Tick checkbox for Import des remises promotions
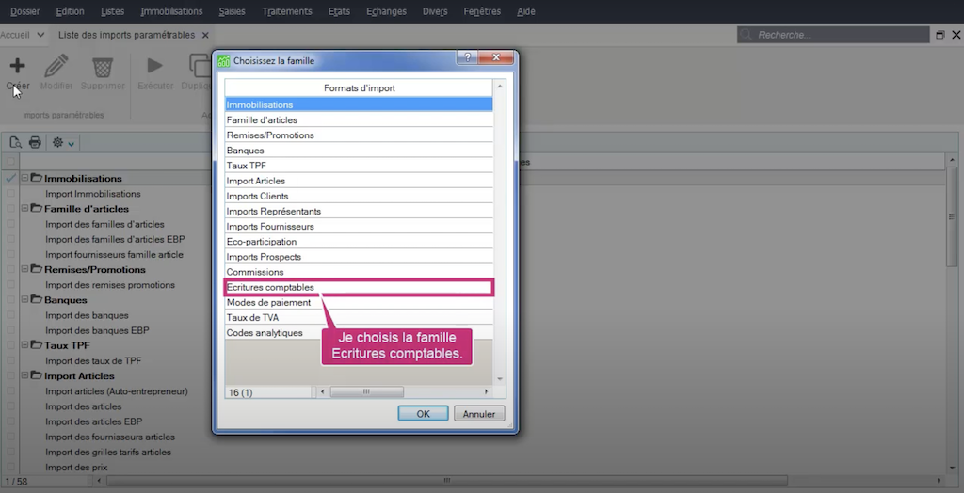The image size is (964, 493). (x=10, y=285)
